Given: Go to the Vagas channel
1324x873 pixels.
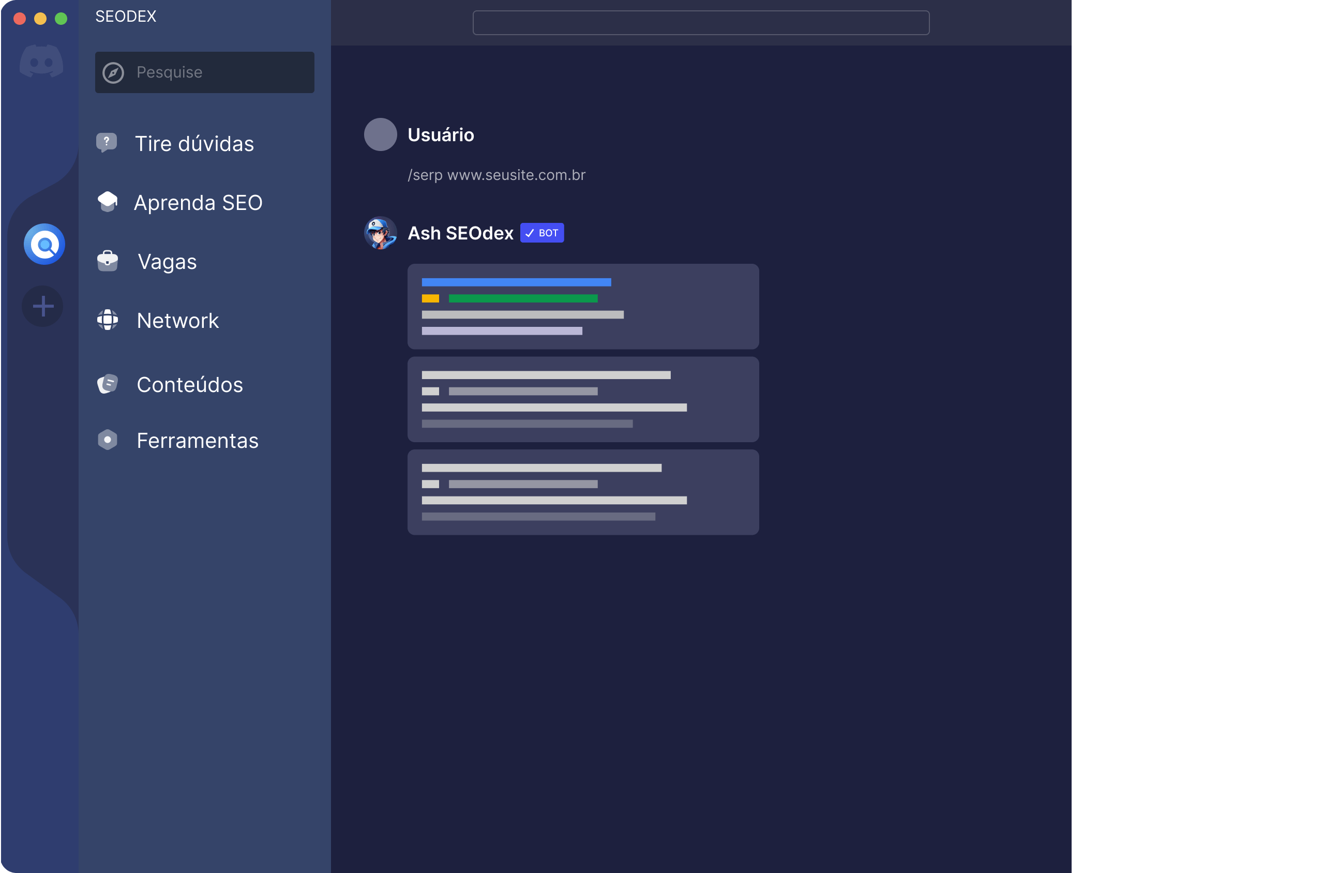Looking at the screenshot, I should pyautogui.click(x=167, y=262).
